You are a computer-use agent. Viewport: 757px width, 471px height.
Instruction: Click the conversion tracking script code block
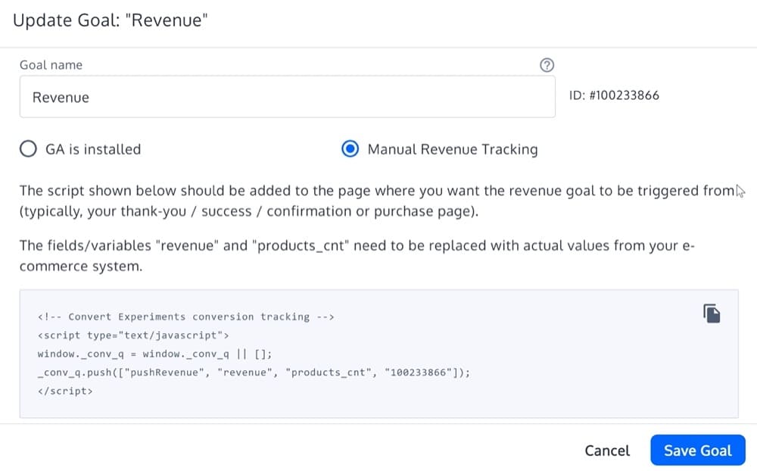(303, 354)
